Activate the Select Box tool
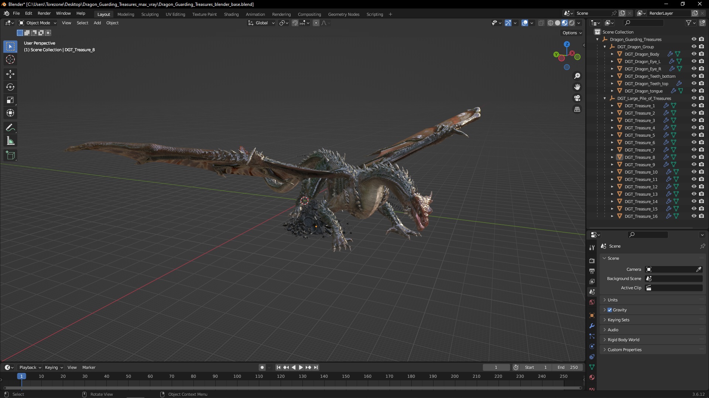The width and height of the screenshot is (709, 398). pos(10,46)
